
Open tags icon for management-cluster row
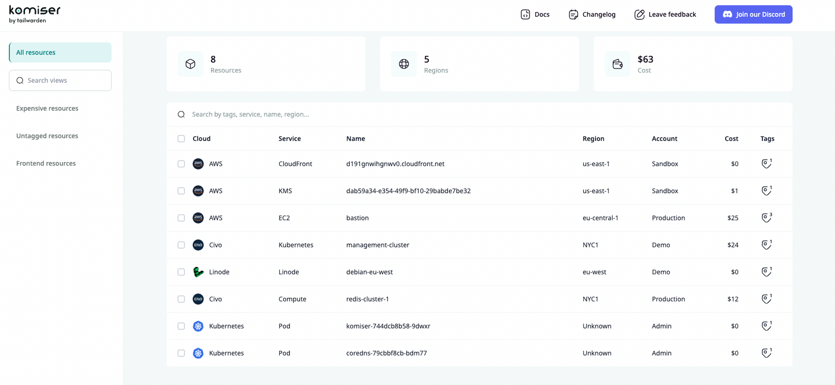click(766, 245)
